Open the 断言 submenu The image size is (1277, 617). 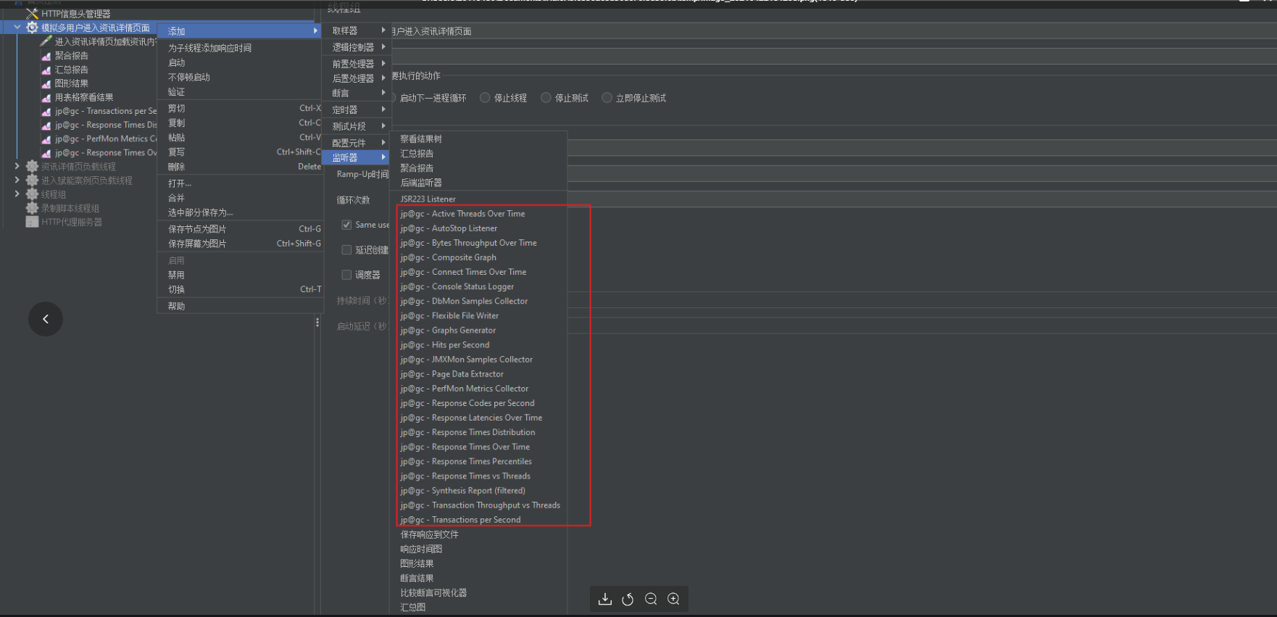pyautogui.click(x=358, y=93)
